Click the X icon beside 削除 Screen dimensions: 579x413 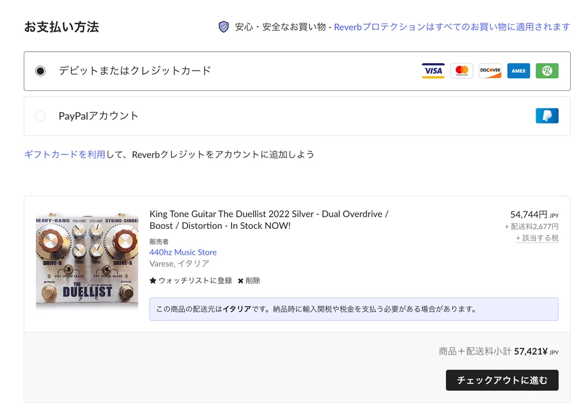[x=240, y=281]
